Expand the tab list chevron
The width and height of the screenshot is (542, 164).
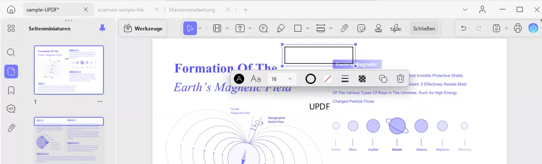[x=466, y=9]
